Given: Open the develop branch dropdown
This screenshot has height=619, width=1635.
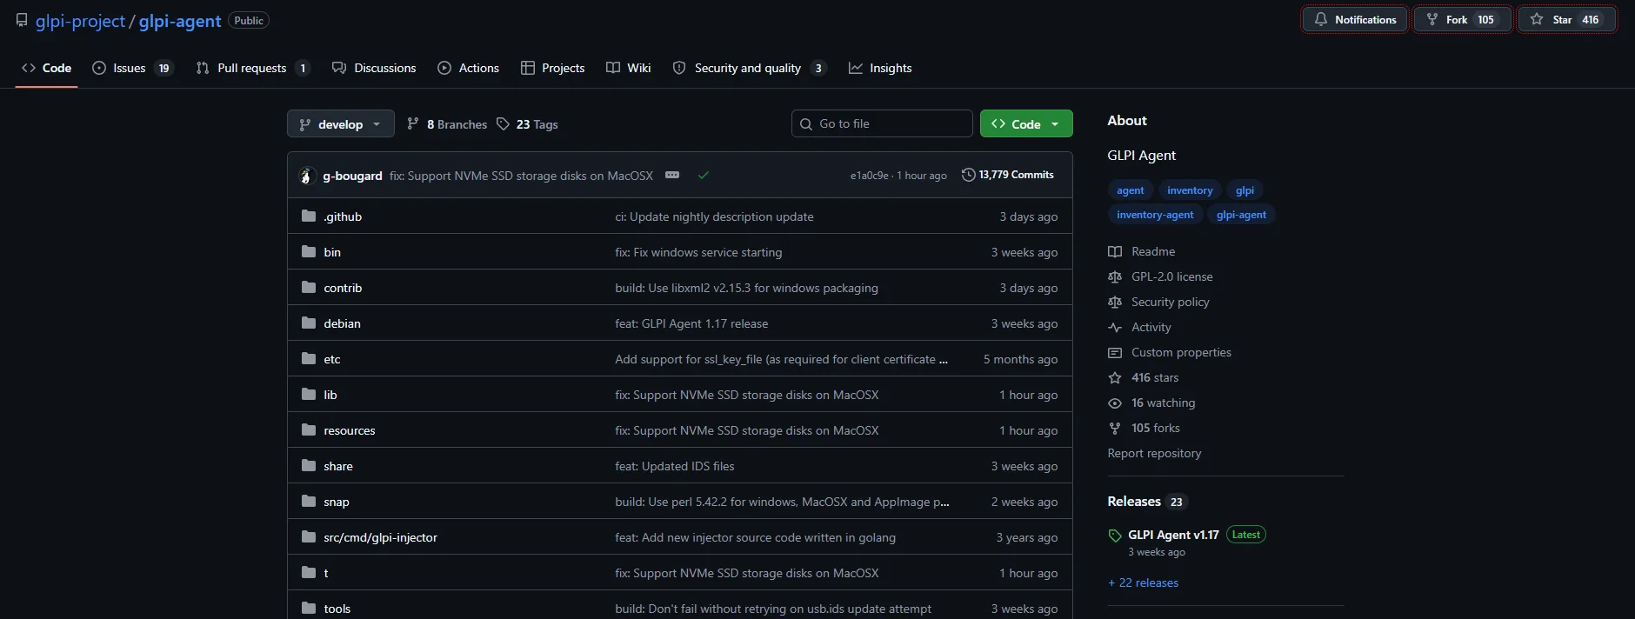Looking at the screenshot, I should pyautogui.click(x=340, y=124).
